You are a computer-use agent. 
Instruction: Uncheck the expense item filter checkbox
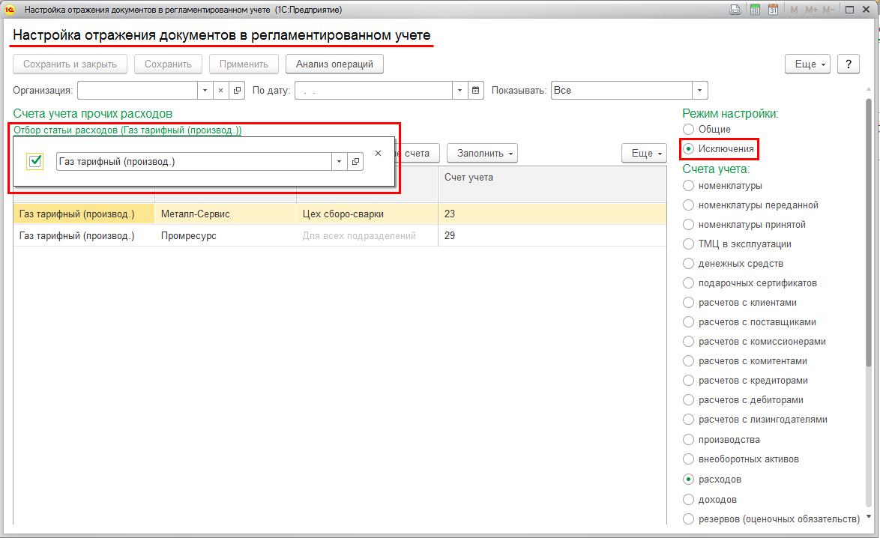click(34, 162)
